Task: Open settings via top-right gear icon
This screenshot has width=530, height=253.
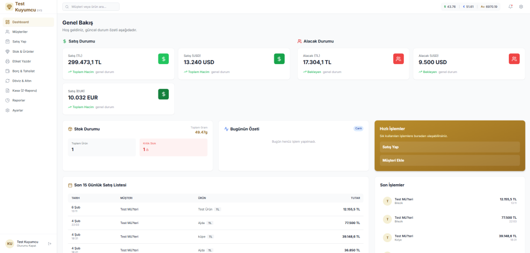Action: [x=521, y=7]
